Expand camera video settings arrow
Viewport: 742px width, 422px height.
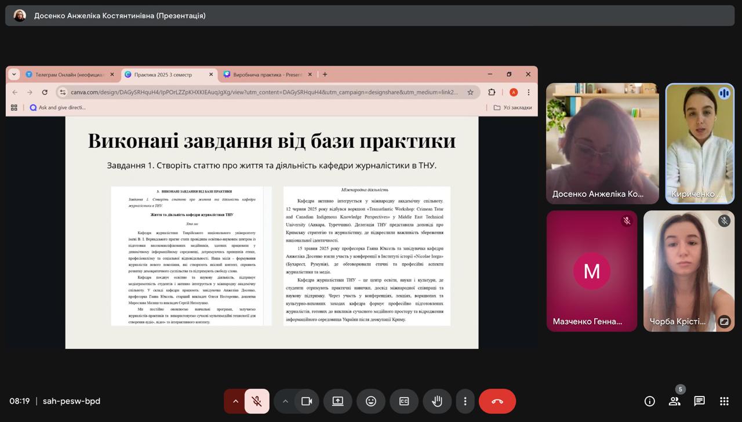(285, 401)
